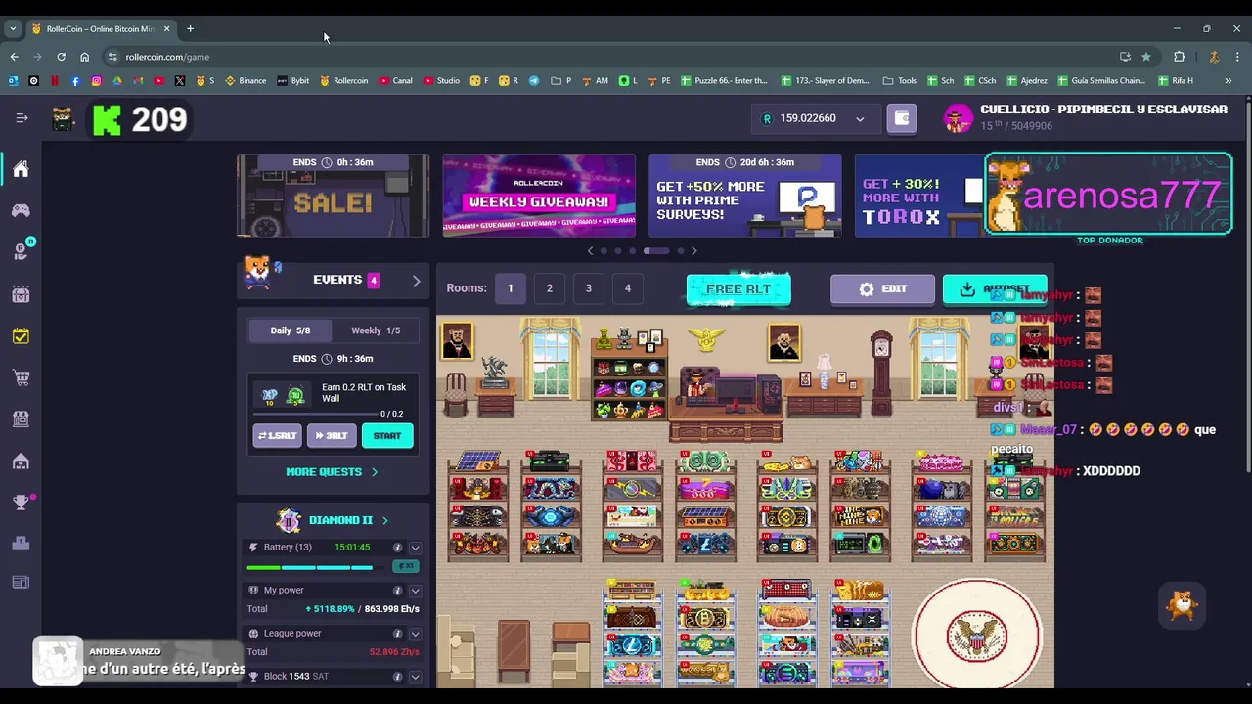Open the Events panel arrow
Image resolution: width=1252 pixels, height=704 pixels.
click(x=416, y=281)
